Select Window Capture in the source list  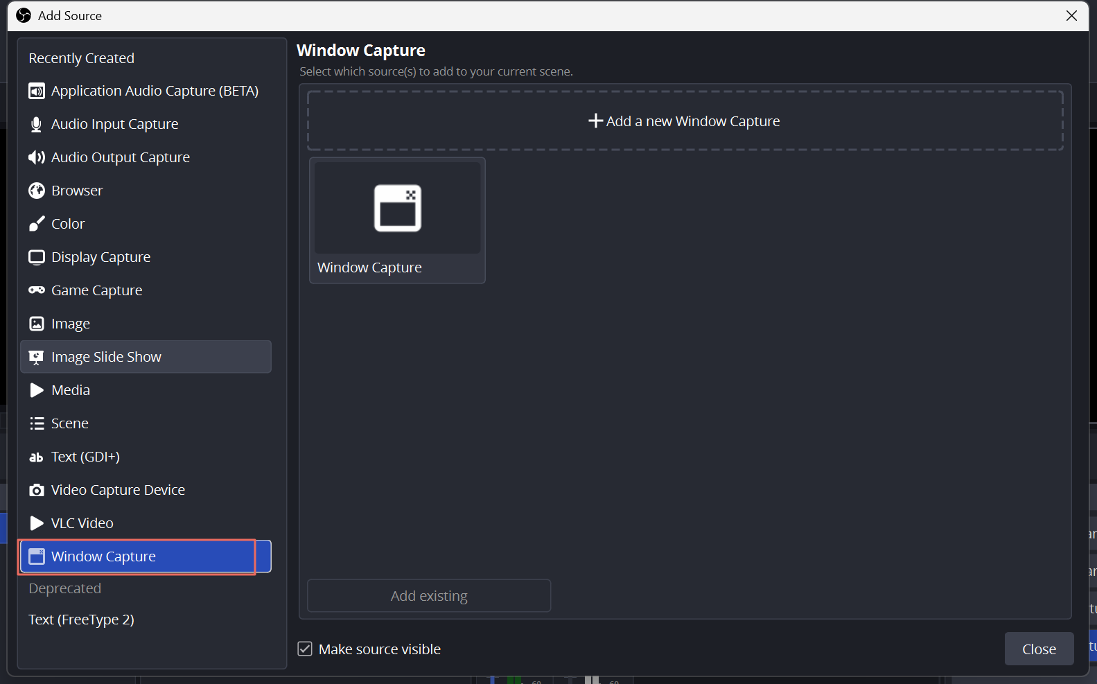pyautogui.click(x=146, y=556)
